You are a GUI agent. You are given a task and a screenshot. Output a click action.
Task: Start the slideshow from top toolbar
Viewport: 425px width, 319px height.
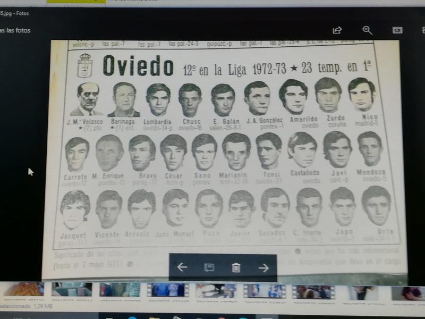click(x=397, y=30)
